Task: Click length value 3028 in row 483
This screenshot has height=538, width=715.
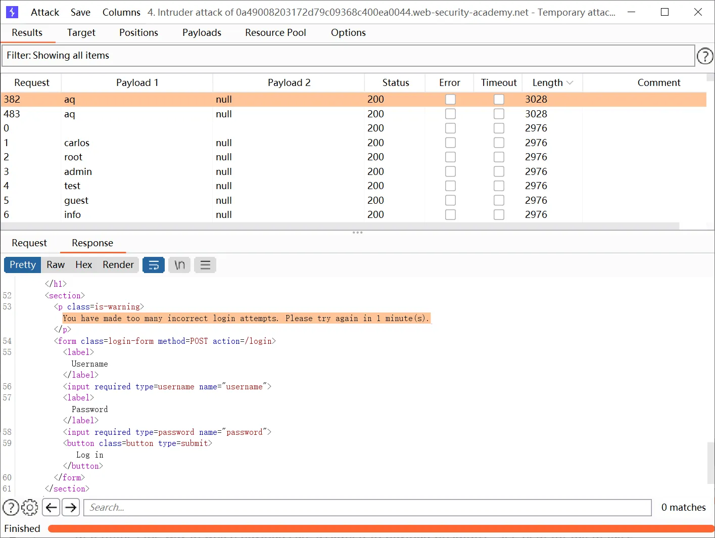Action: (x=536, y=114)
